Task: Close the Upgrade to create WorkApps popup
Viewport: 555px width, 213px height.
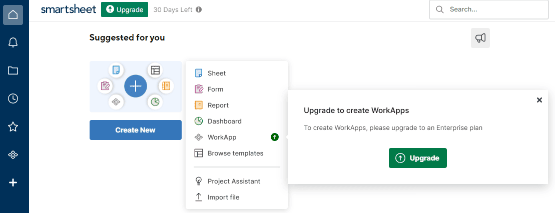Action: click(x=539, y=100)
